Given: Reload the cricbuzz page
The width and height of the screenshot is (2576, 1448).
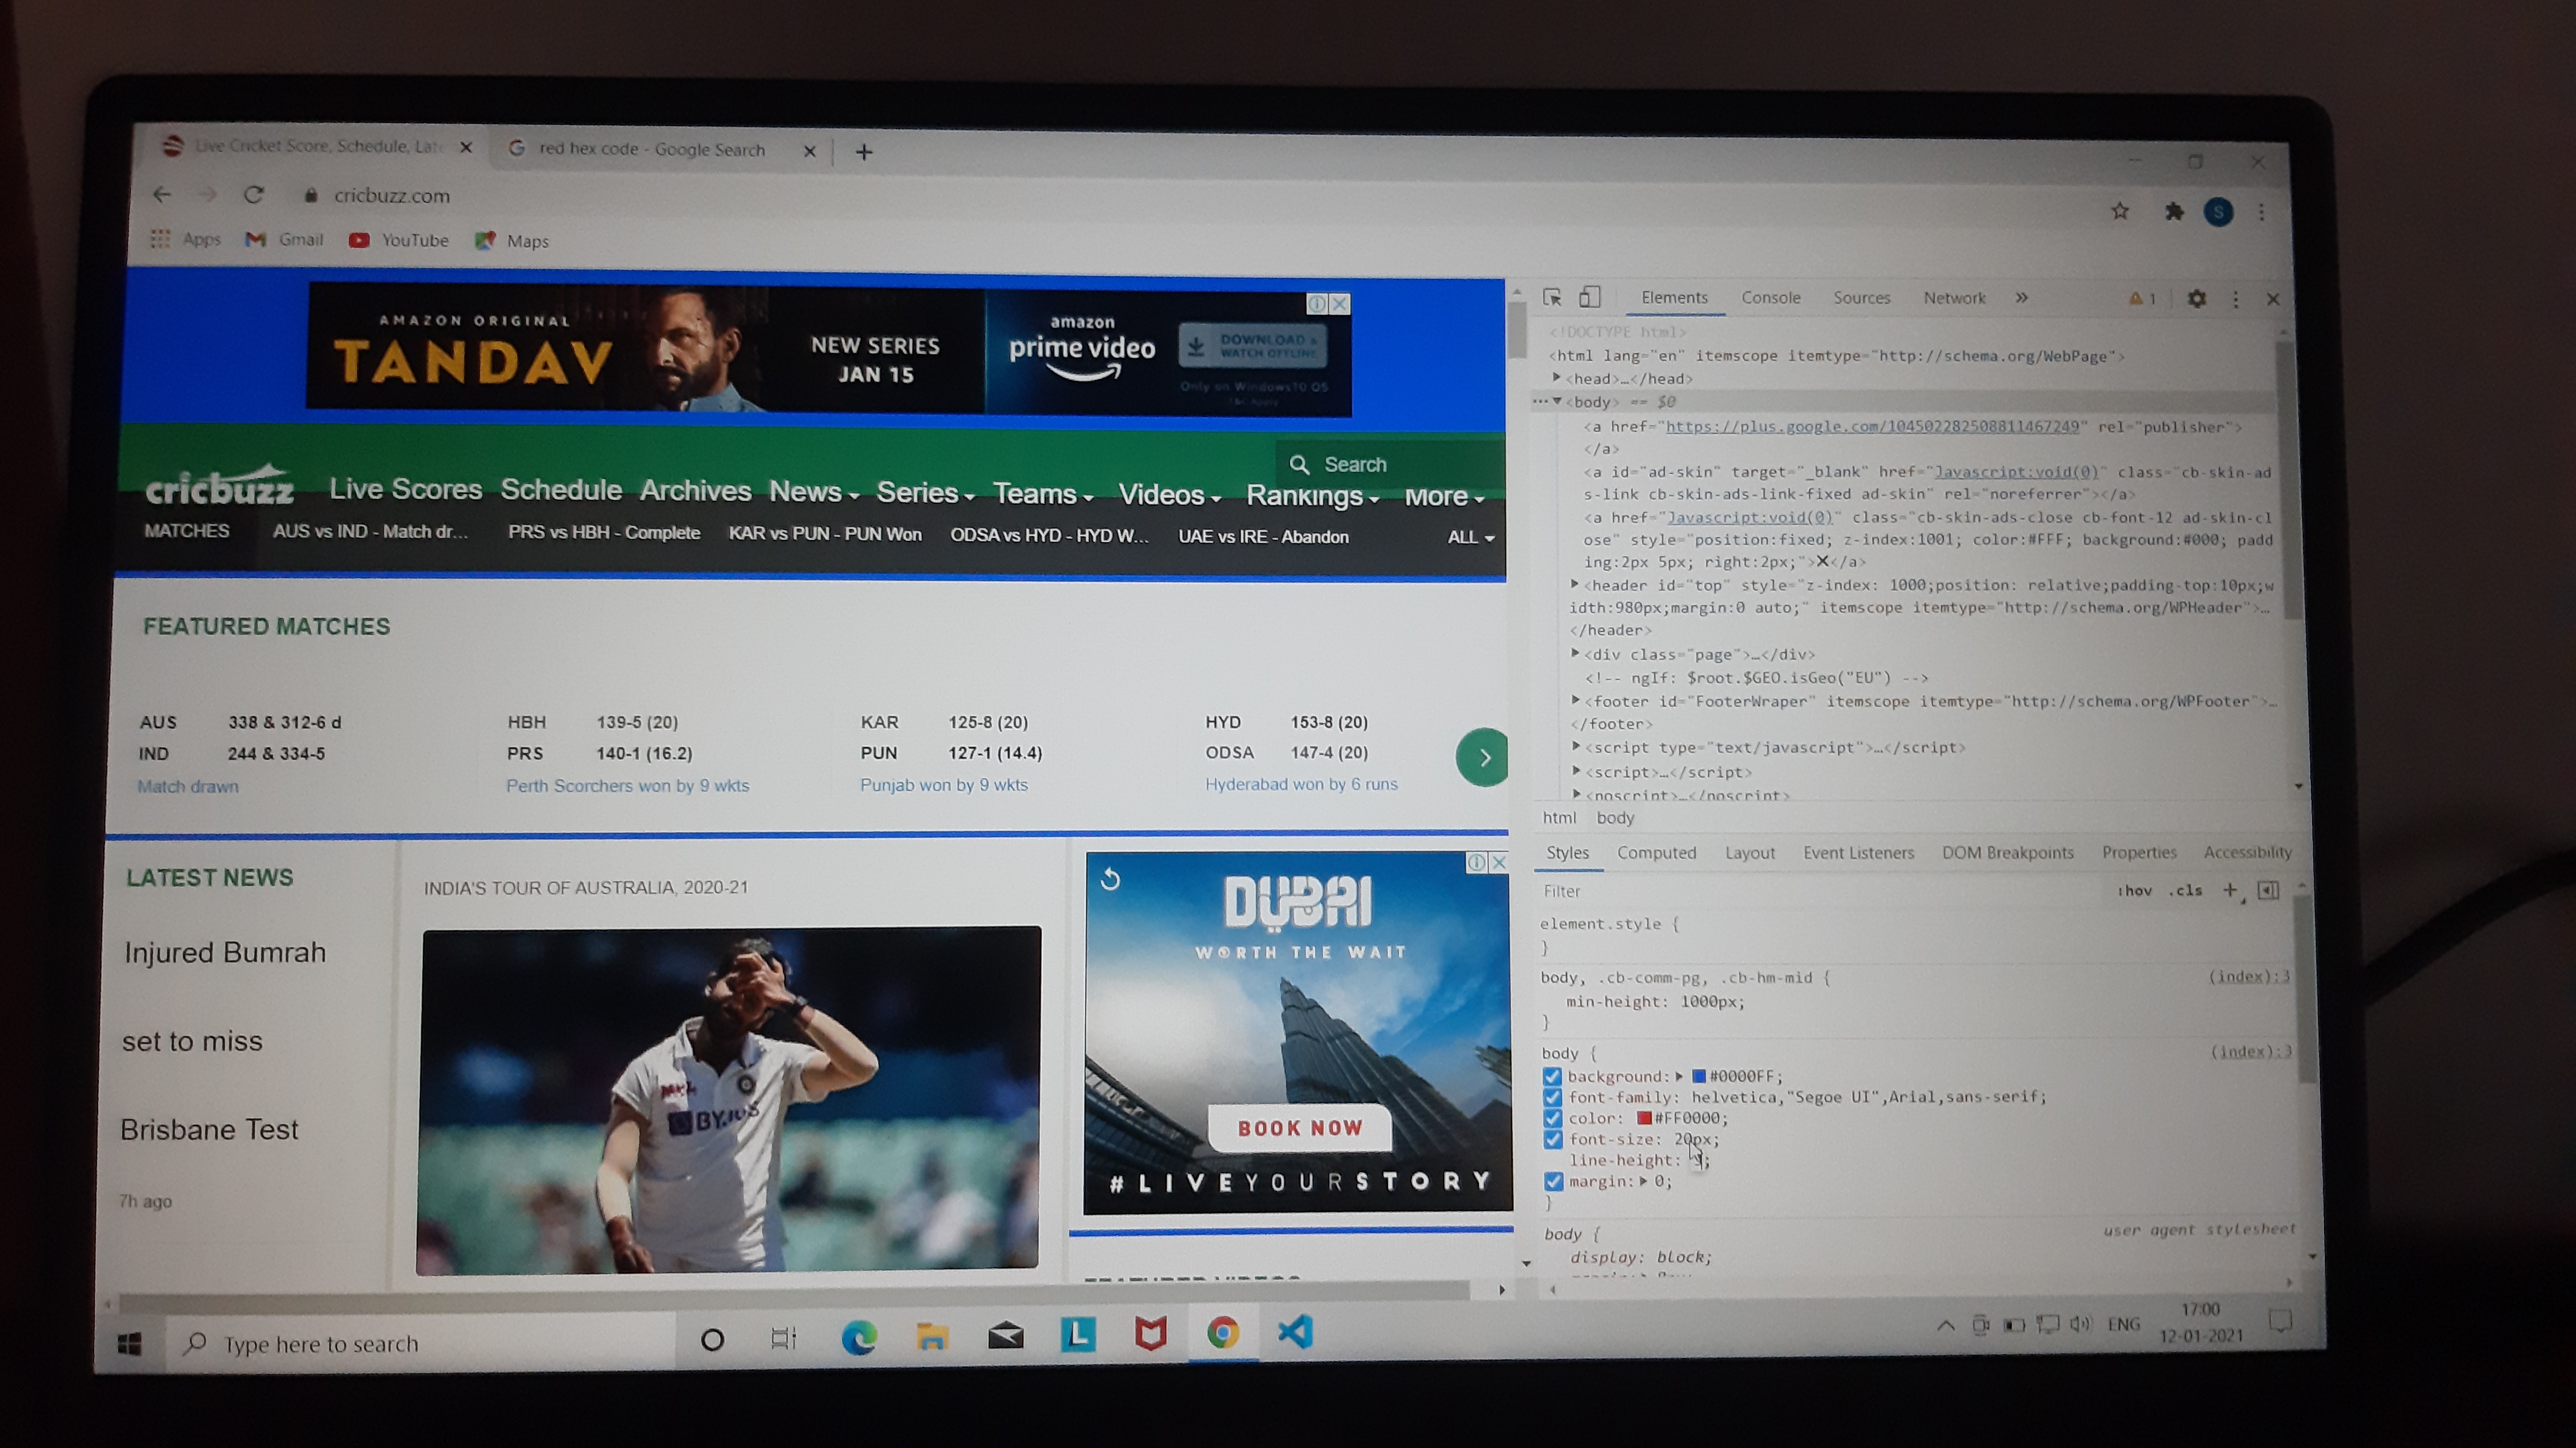Looking at the screenshot, I should [254, 195].
